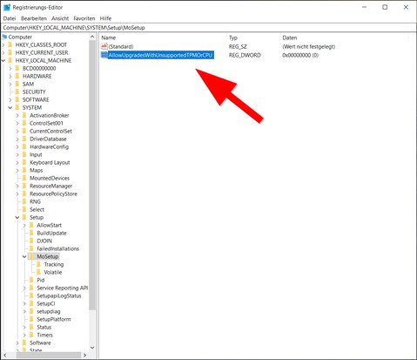The image size is (417, 360).
Task: Click the tree scrollbar down arrow
Action: click(92, 348)
